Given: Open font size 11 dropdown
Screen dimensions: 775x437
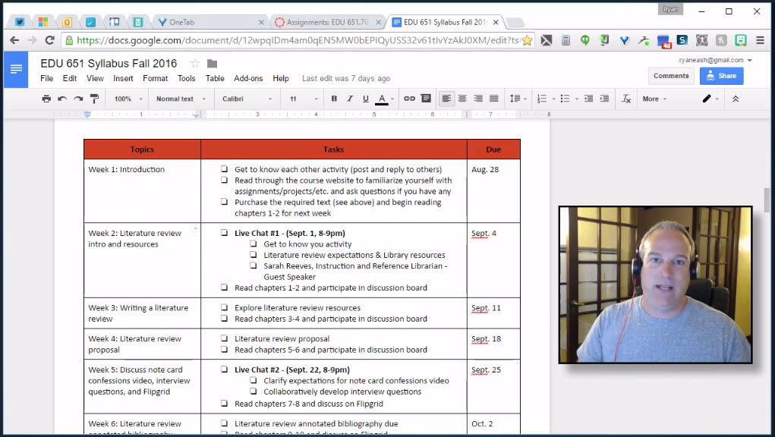Looking at the screenshot, I should tap(304, 99).
